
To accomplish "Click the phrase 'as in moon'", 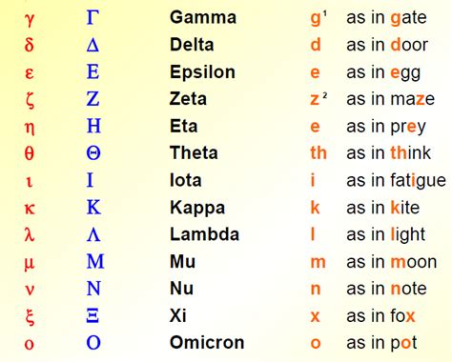I will point(392,262).
